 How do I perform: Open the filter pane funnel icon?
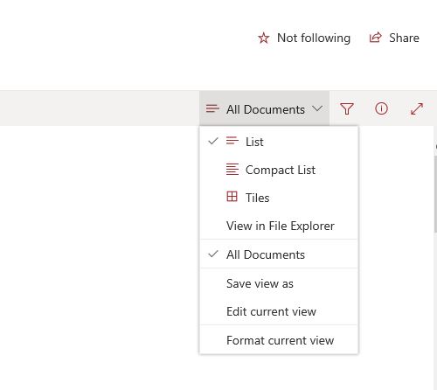347,108
